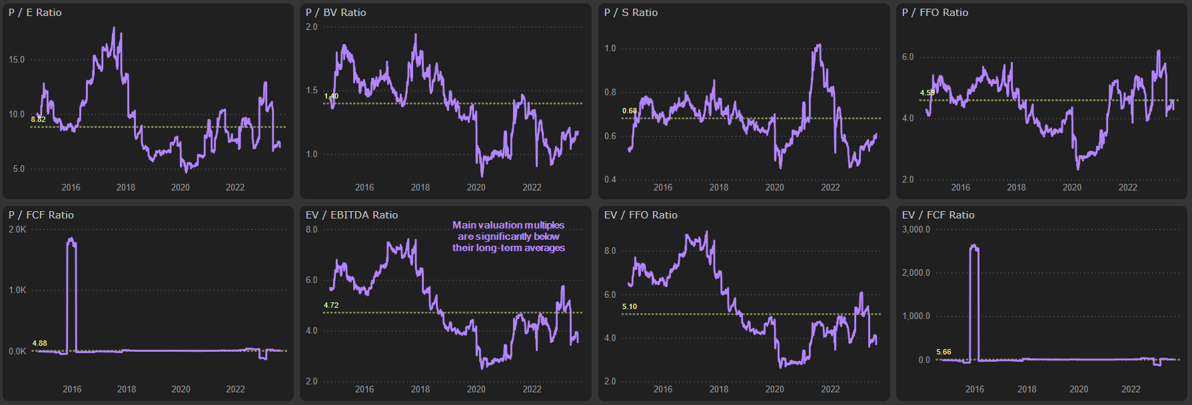Click the P / S Ratio heading
This screenshot has height=405, width=1192.
[x=631, y=13]
